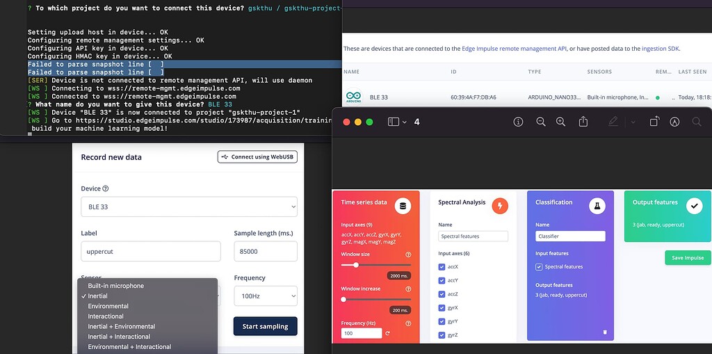The image size is (712, 354).
Task: Toggle the accY input axis checkbox
Action: (x=442, y=280)
